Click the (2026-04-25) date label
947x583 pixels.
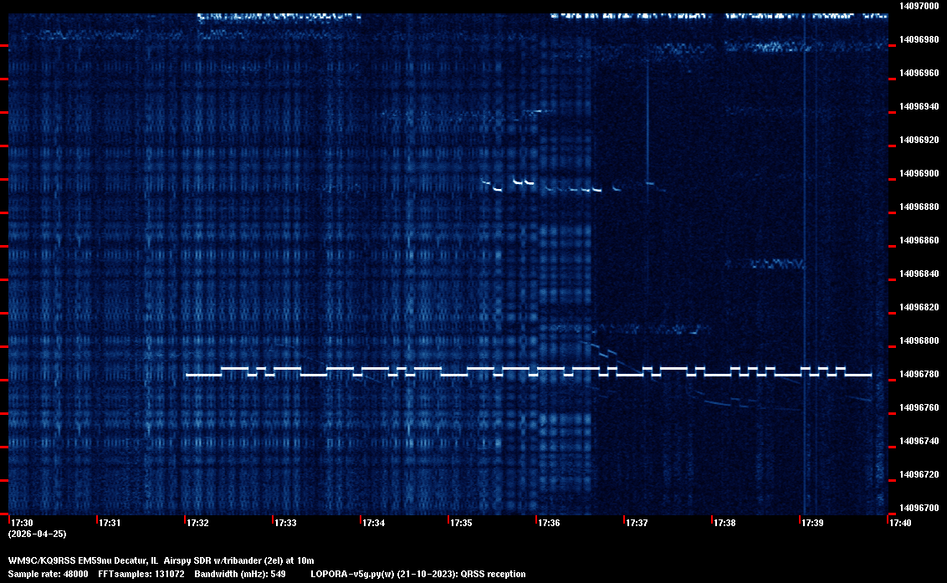point(38,534)
